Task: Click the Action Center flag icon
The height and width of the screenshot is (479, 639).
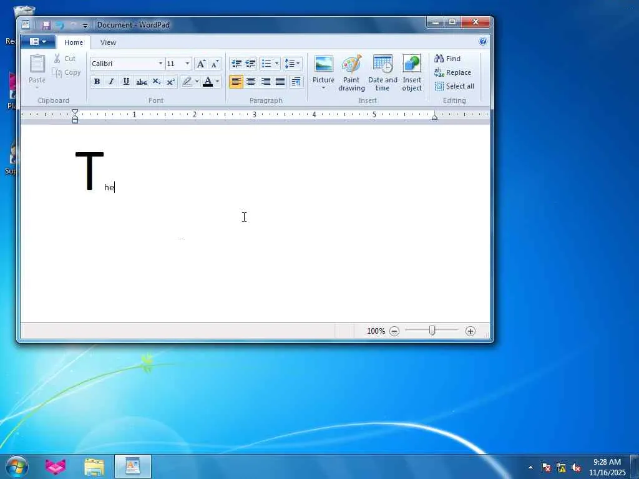Action: point(545,468)
